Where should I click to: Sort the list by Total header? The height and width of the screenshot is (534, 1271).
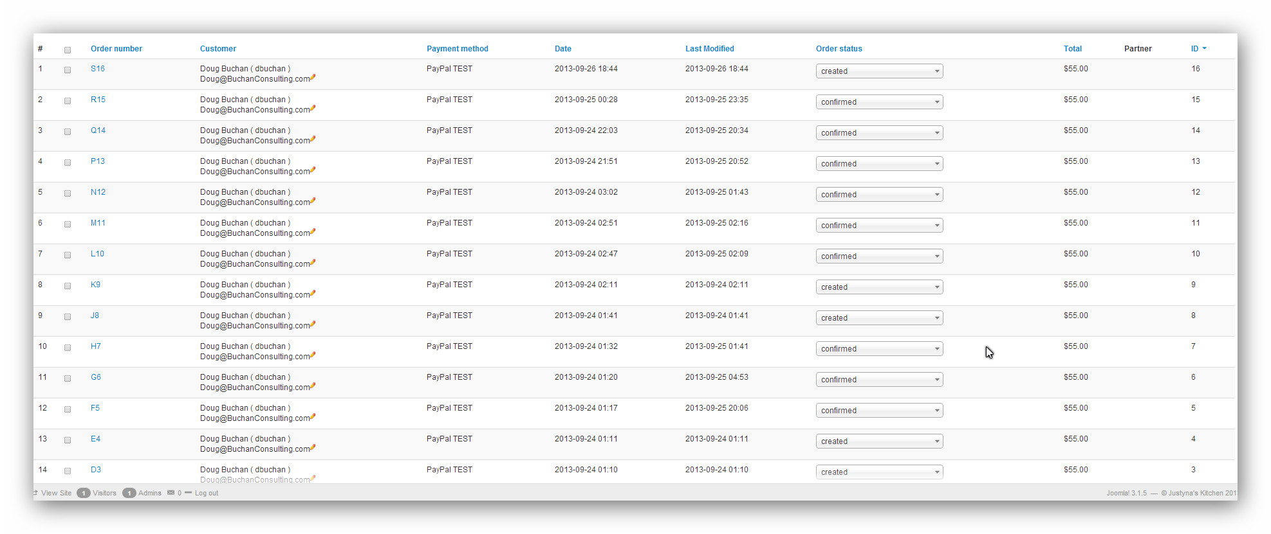pyautogui.click(x=1073, y=49)
